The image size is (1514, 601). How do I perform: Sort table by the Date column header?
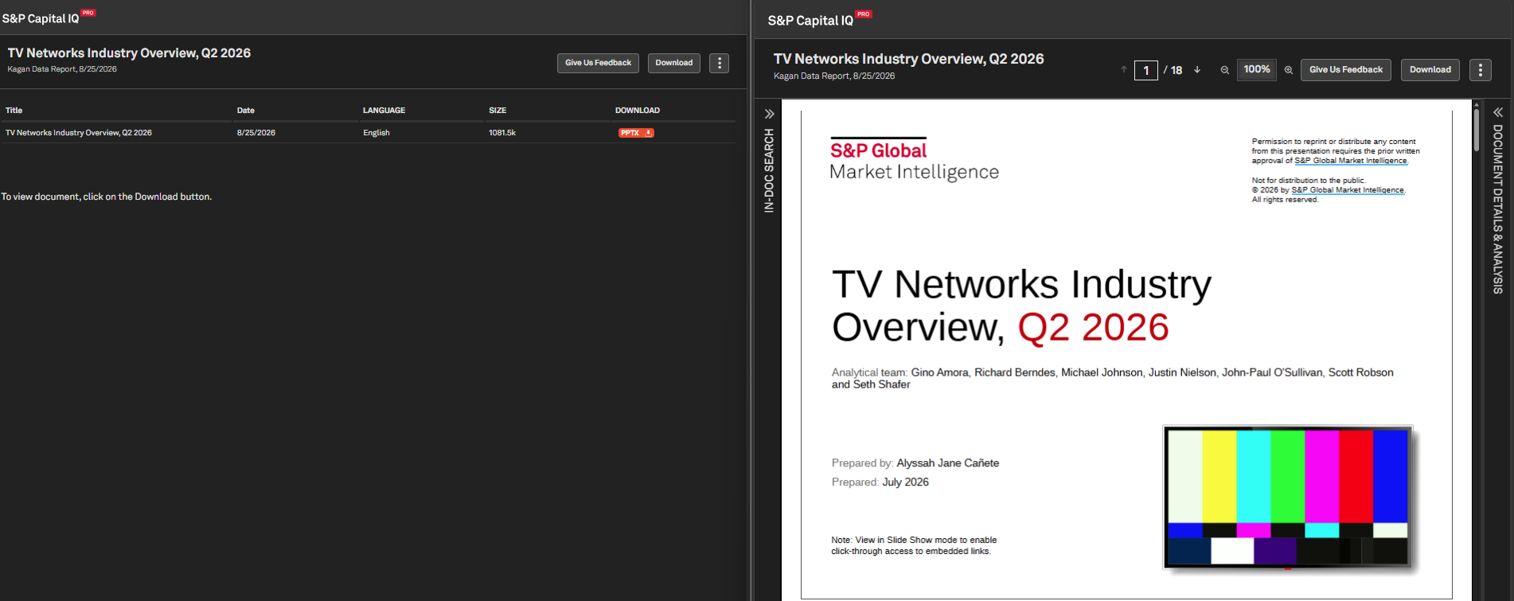[x=246, y=111]
